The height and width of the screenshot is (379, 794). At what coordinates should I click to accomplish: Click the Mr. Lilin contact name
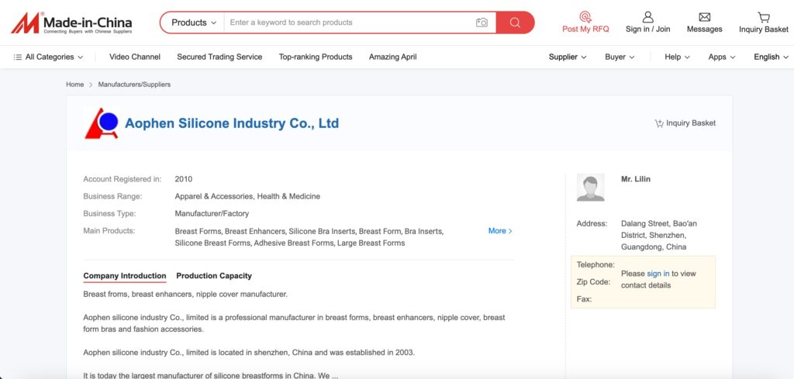click(x=636, y=179)
